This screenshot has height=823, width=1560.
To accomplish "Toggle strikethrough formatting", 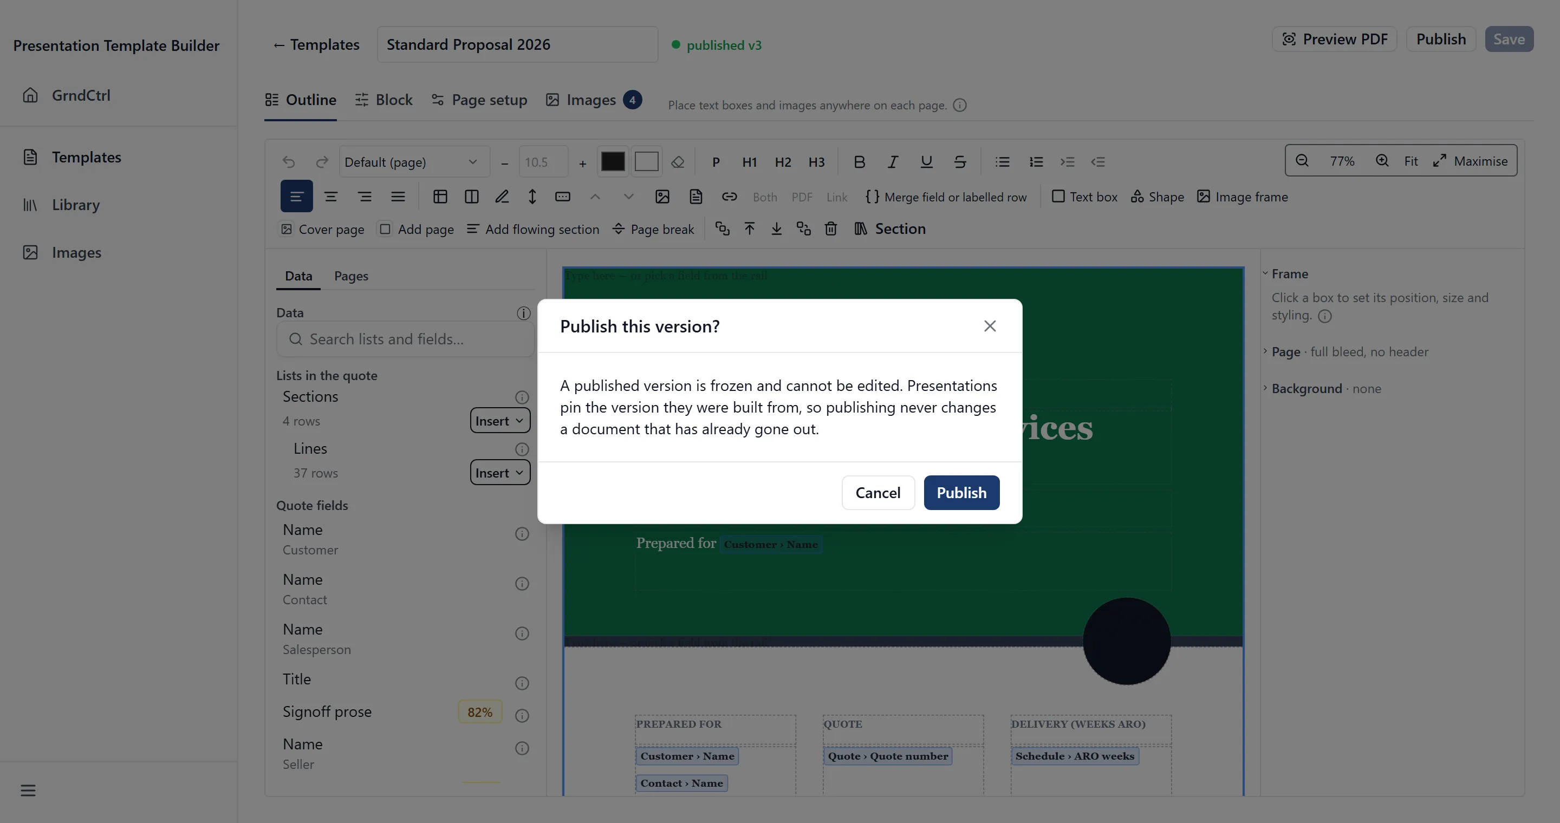I will (x=960, y=161).
